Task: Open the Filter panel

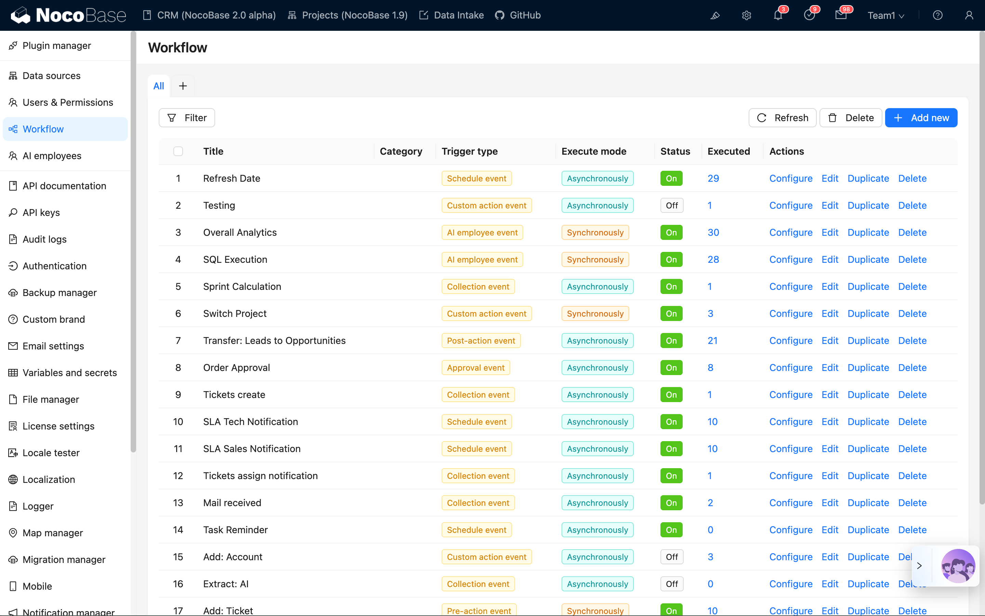Action: pyautogui.click(x=186, y=118)
